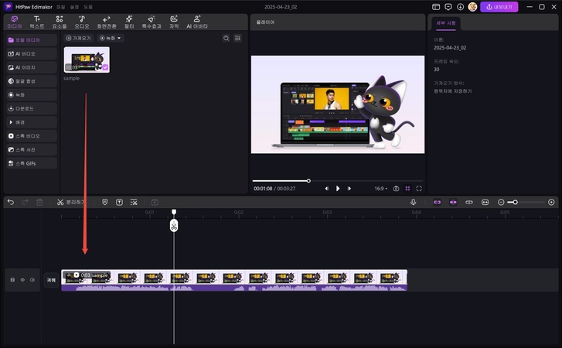Click the checkmark badge on sample thumbnail
This screenshot has width=562, height=348.
[x=105, y=67]
